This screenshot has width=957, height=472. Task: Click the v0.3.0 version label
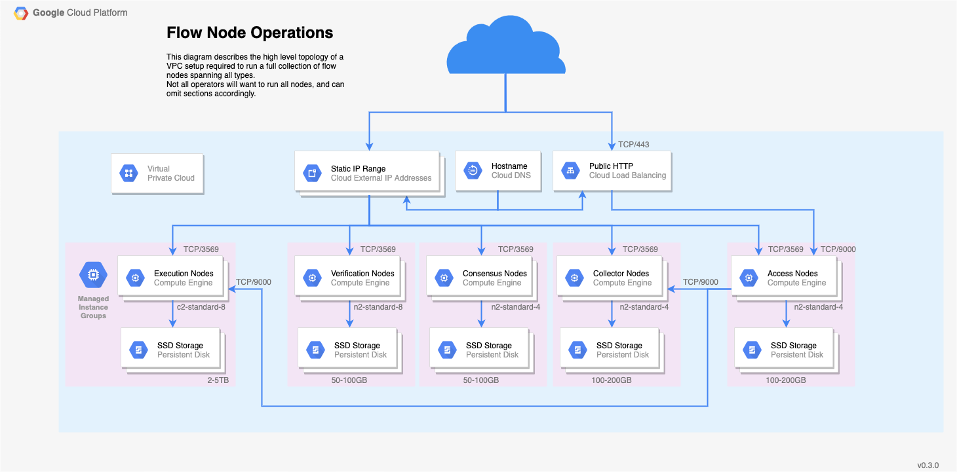coord(928,465)
